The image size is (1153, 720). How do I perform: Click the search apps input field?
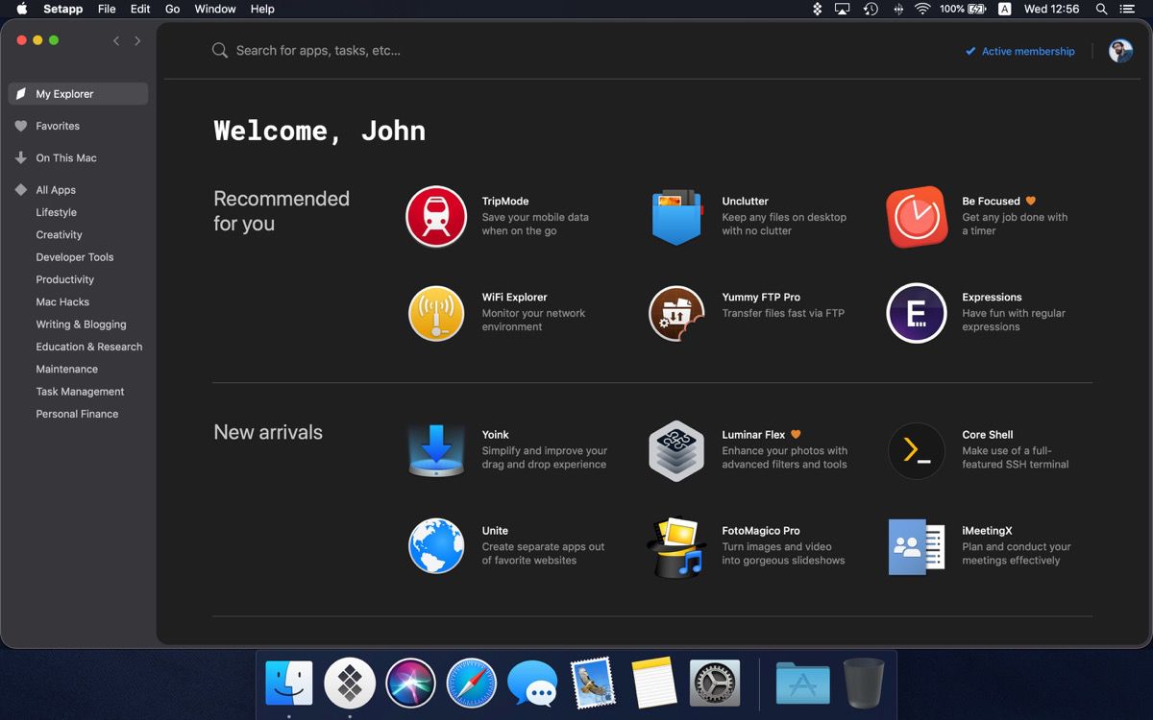pyautogui.click(x=384, y=50)
